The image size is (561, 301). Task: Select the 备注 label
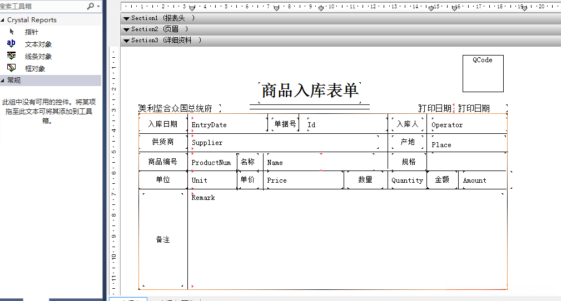point(163,240)
